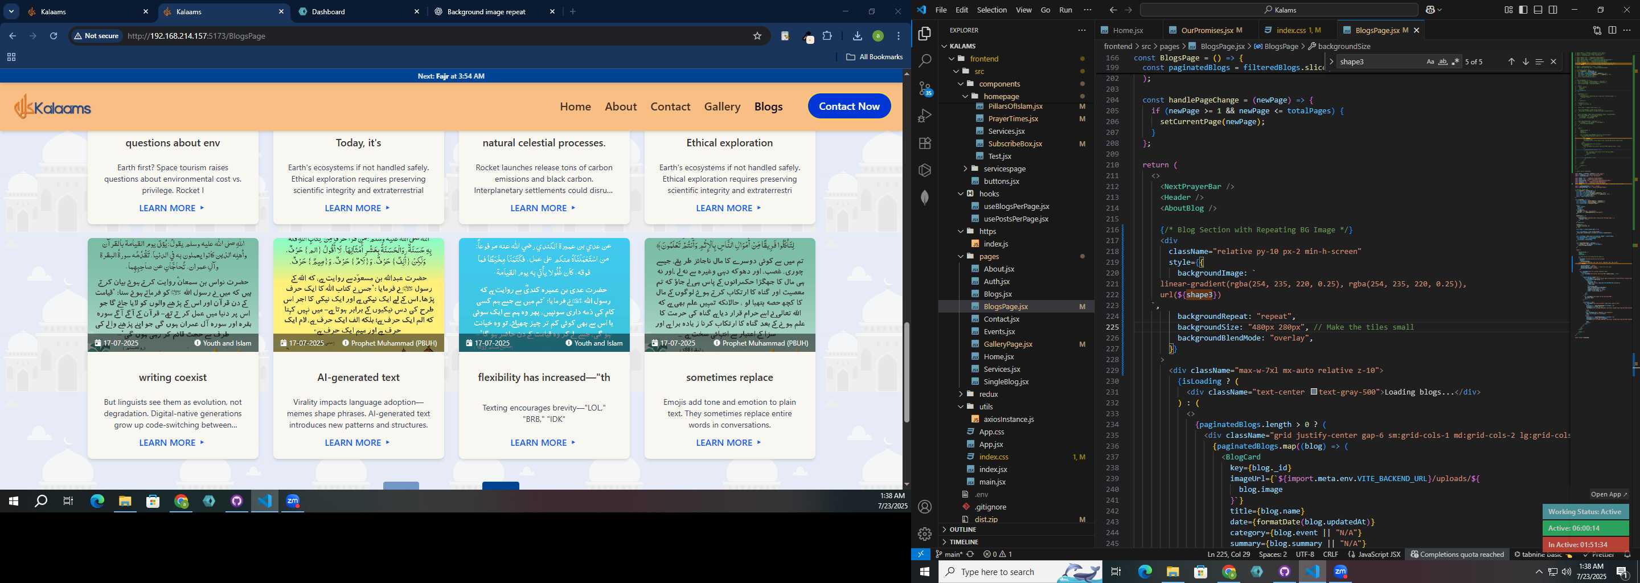The image size is (1640, 583).
Task: Open the Gallery link in site header
Action: tap(722, 107)
